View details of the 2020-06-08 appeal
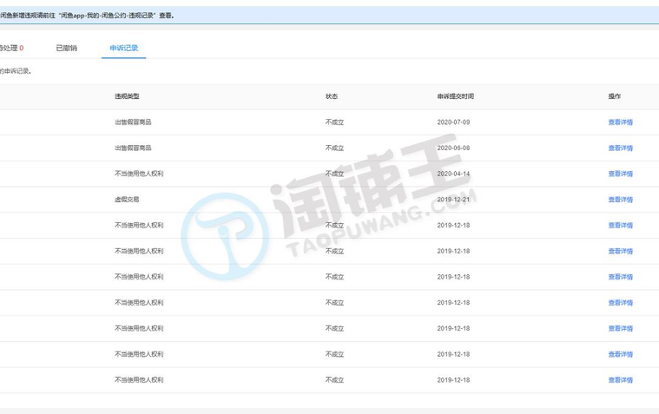This screenshot has height=414, width=659. [x=620, y=148]
